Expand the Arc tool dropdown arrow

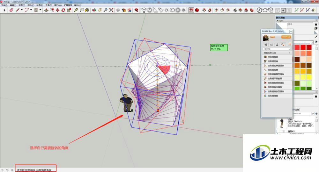[x=31, y=10]
